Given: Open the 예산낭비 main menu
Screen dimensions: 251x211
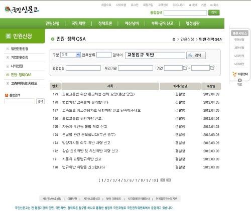Looking at the screenshot, I should coord(132,24).
